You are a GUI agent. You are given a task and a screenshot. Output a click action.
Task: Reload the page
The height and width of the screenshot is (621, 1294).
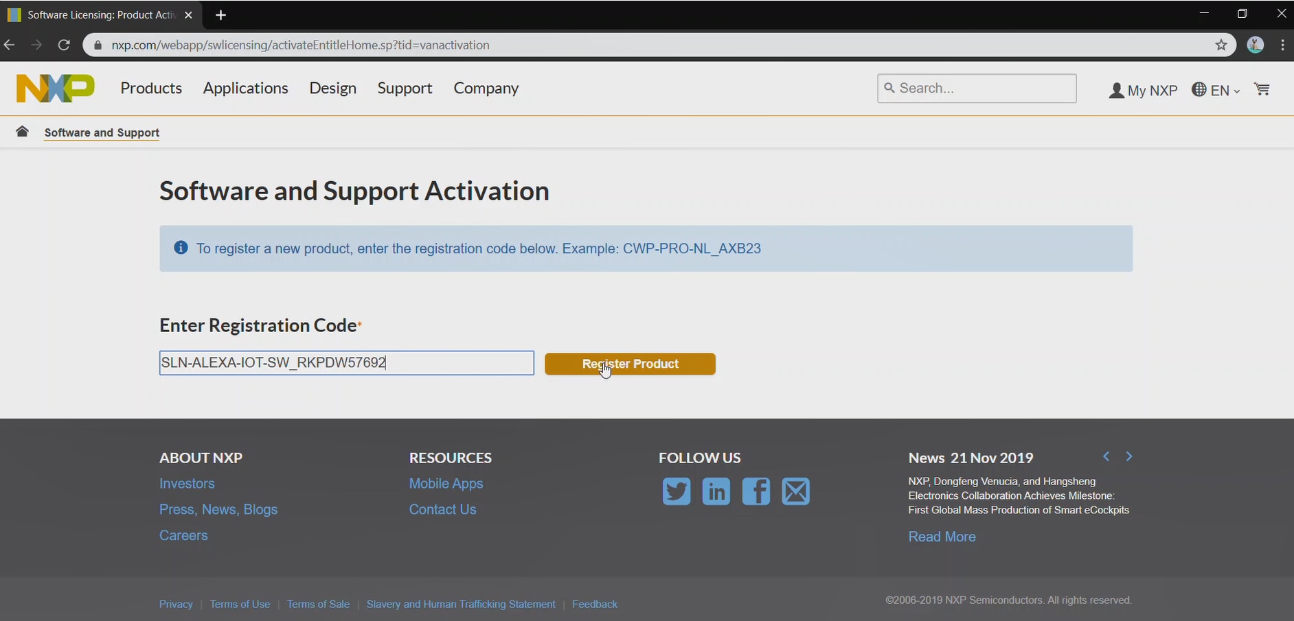(x=64, y=45)
